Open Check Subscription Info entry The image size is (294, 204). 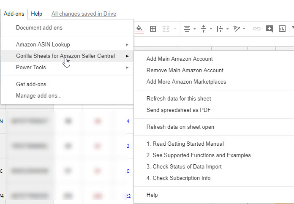point(178,178)
